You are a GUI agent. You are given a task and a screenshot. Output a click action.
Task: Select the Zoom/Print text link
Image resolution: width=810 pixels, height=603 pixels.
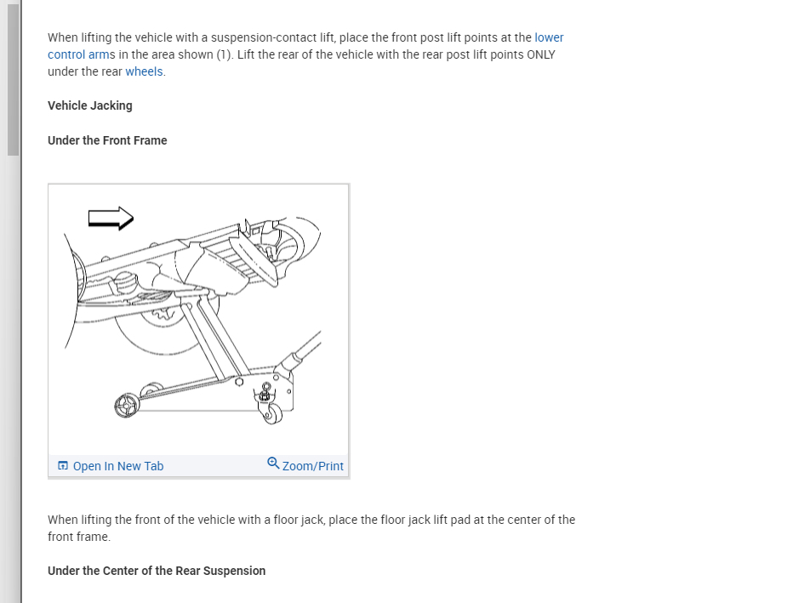(313, 466)
